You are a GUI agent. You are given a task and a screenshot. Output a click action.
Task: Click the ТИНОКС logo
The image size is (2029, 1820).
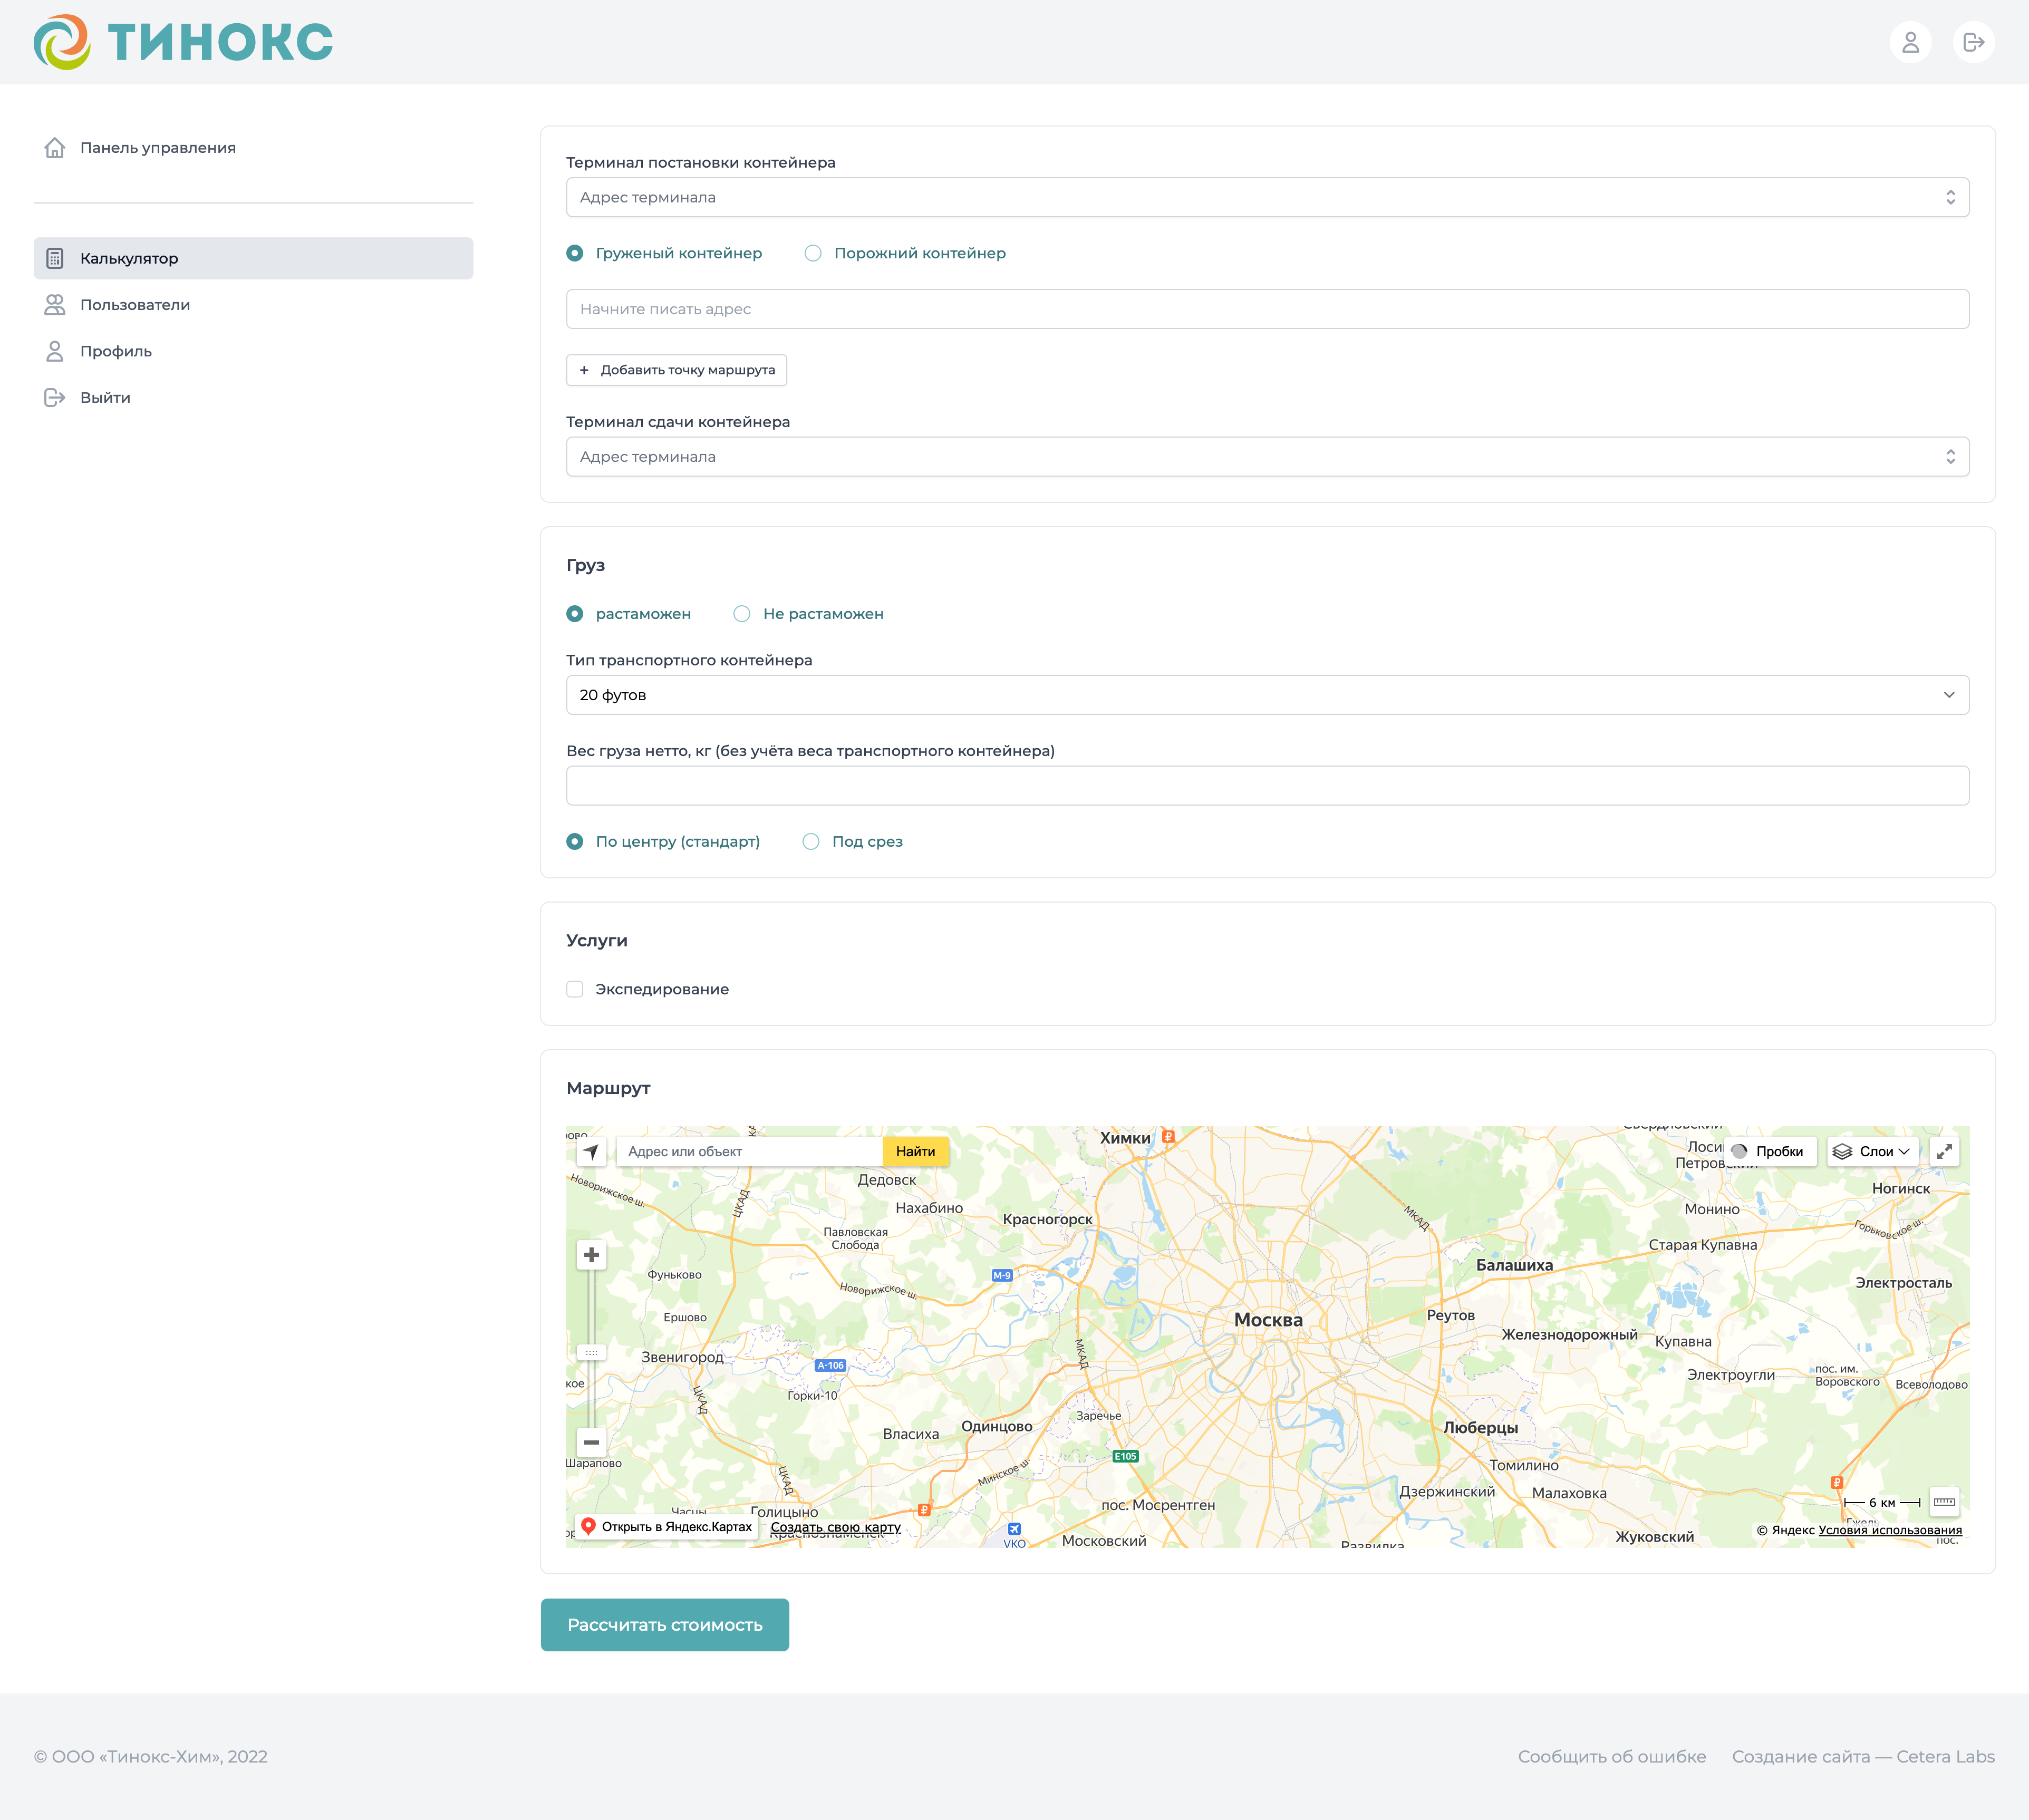point(183,42)
